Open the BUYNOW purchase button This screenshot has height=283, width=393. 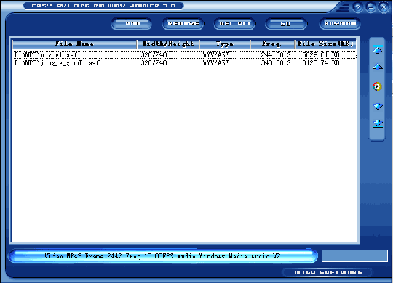pos(340,24)
